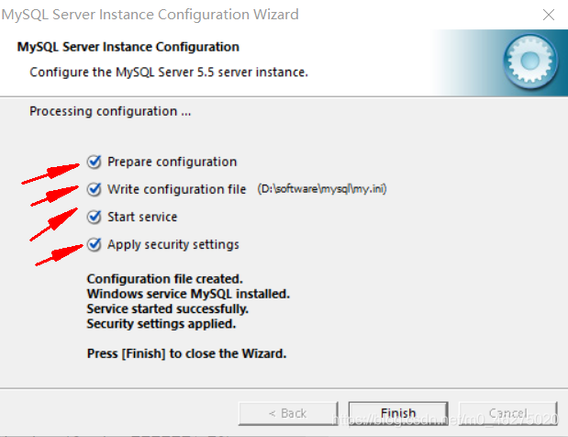The height and width of the screenshot is (437, 568).
Task: Click the Configuration file created message
Action: coord(165,280)
